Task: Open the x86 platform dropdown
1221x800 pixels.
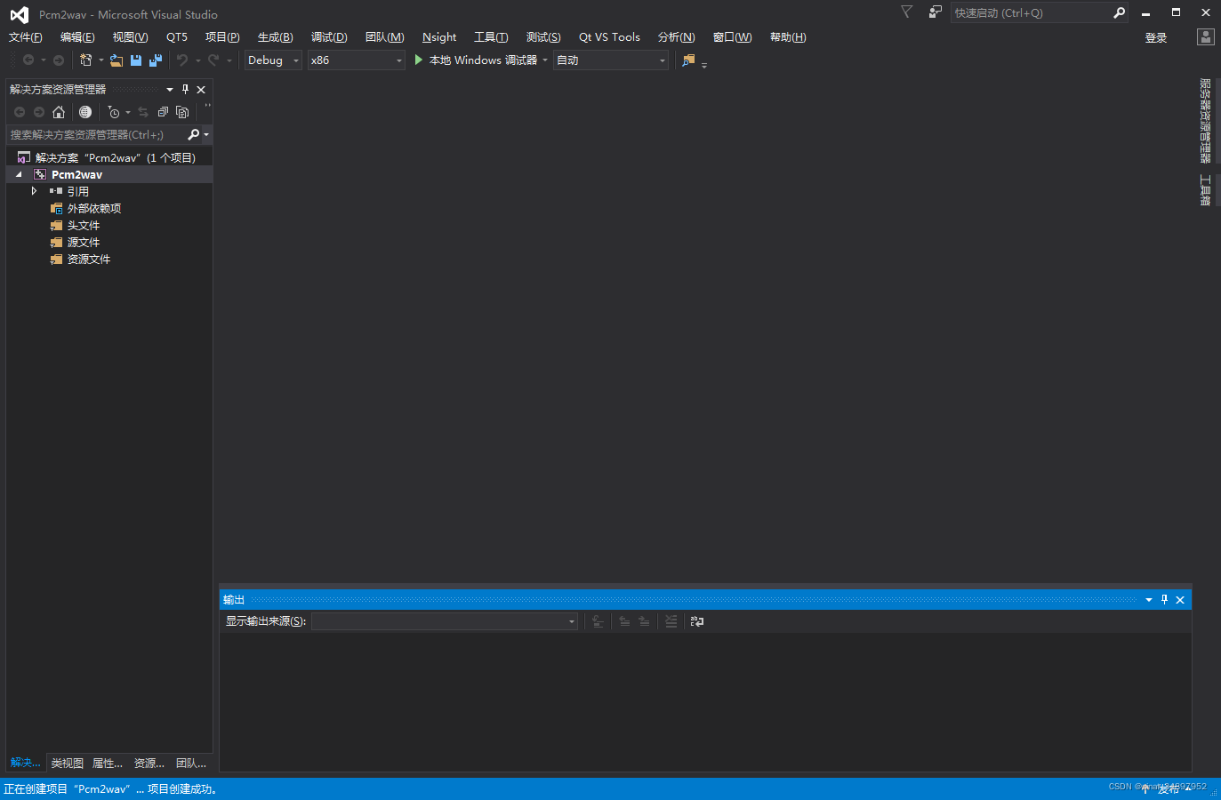Action: (x=356, y=60)
